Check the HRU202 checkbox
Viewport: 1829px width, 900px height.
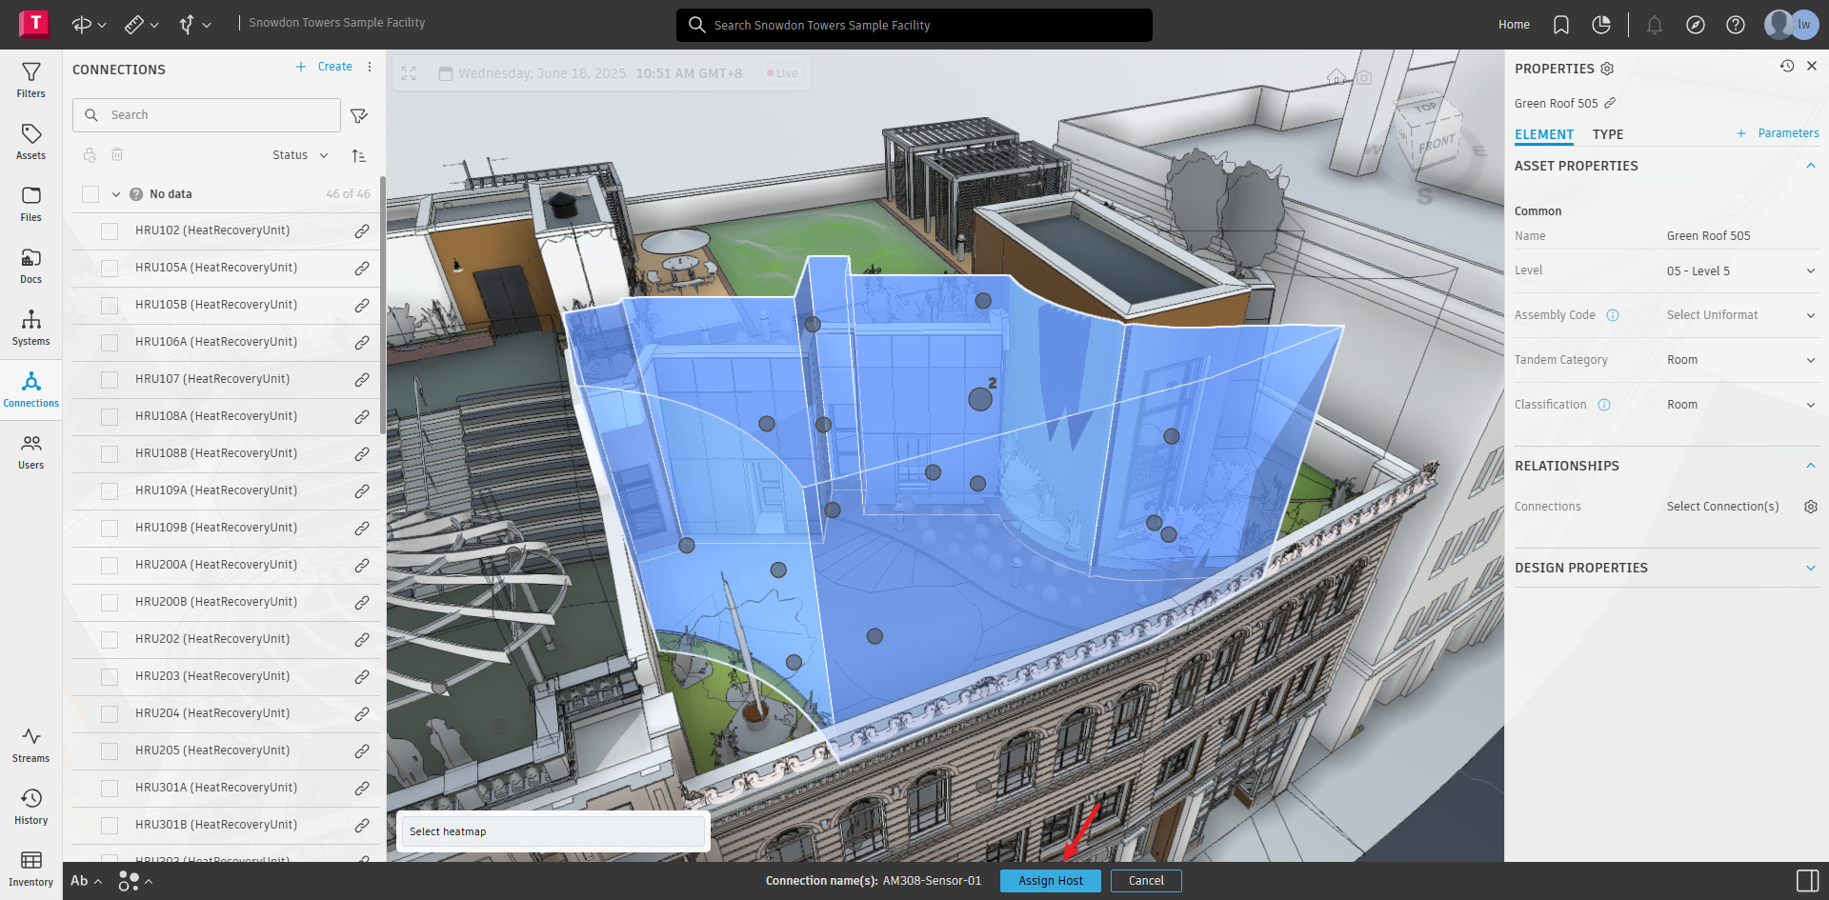pyautogui.click(x=110, y=640)
